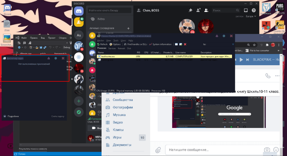Focus Discord 'Найти или начать беседу' search box
Image resolution: width=287 pixels, height=156 pixels.
coord(110,10)
